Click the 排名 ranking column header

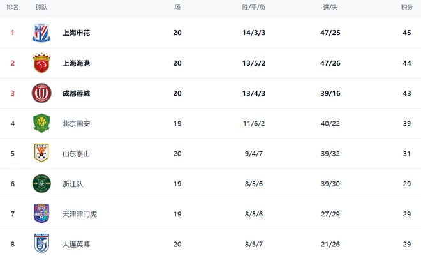(13, 7)
